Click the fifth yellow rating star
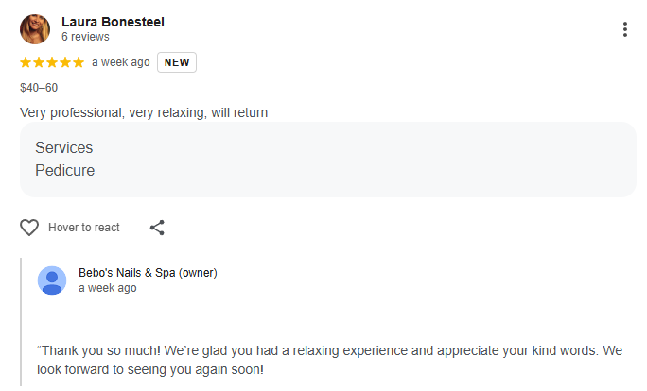Screen dimensions: 647x391 [x=79, y=63]
